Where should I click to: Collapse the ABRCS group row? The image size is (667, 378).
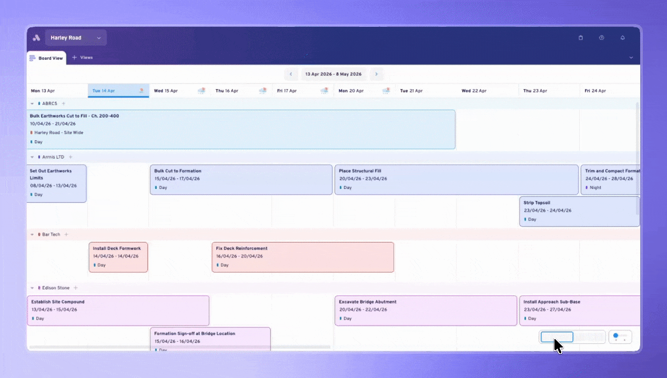tap(32, 104)
